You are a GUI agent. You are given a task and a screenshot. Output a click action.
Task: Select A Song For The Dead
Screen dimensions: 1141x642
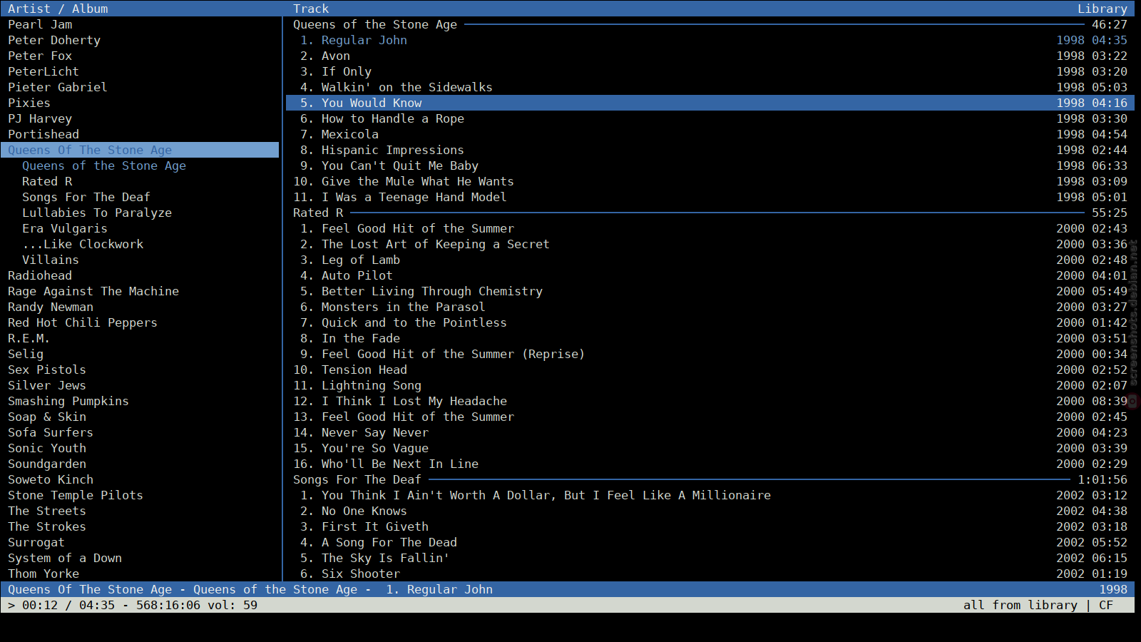(710, 542)
